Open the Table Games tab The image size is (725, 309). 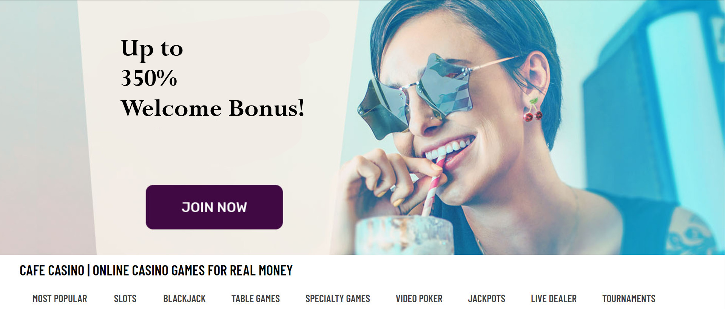tap(256, 298)
